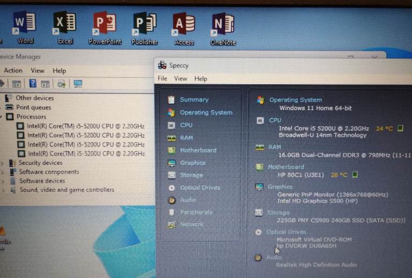
Task: Click the monitor icon in Device Manager toolbar
Action: (78, 84)
